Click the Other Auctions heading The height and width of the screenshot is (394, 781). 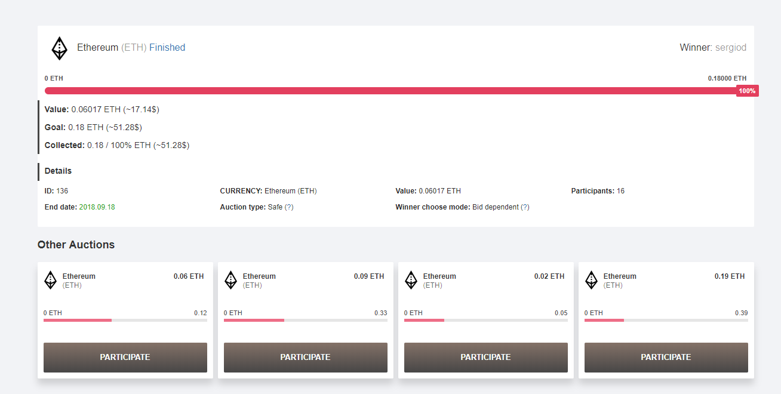76,245
